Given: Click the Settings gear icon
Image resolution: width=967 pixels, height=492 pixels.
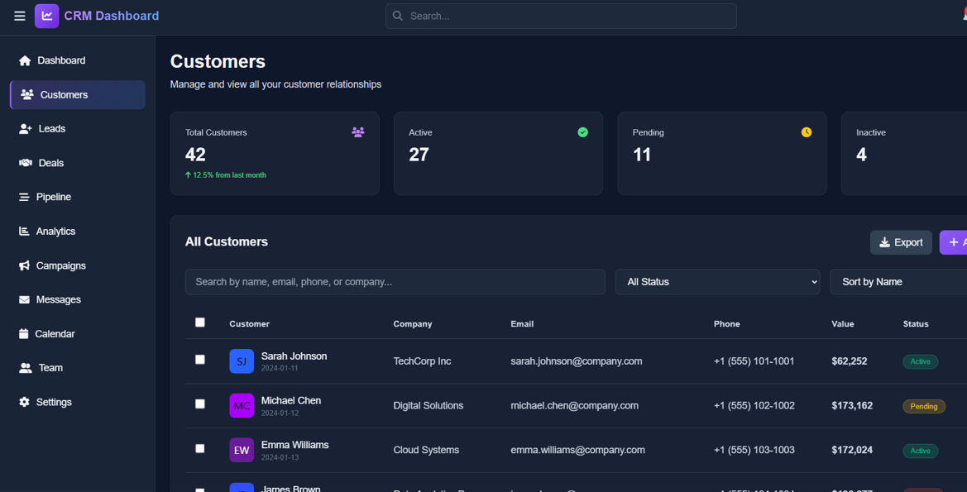Looking at the screenshot, I should [x=24, y=402].
